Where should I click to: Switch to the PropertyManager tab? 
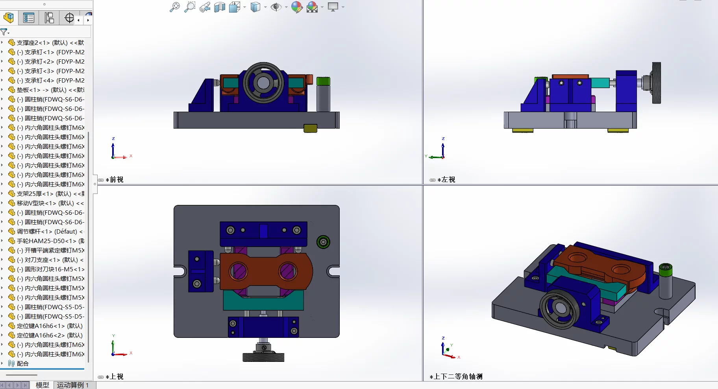coord(29,18)
